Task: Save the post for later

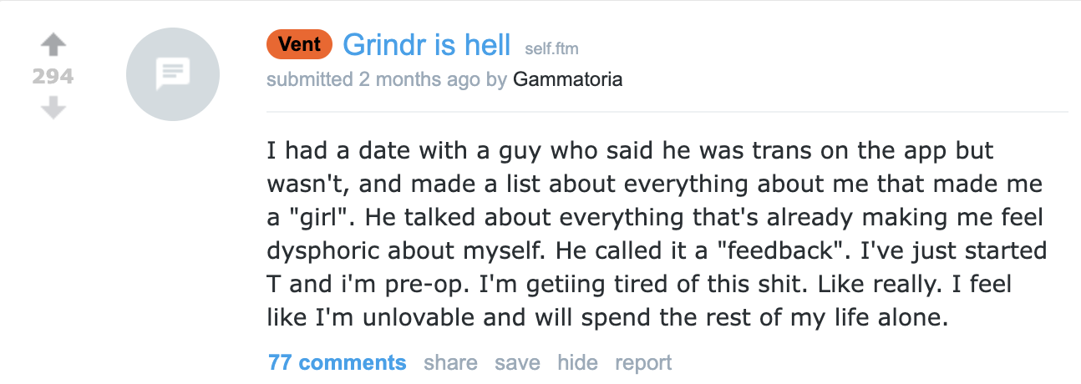Action: click(x=517, y=363)
